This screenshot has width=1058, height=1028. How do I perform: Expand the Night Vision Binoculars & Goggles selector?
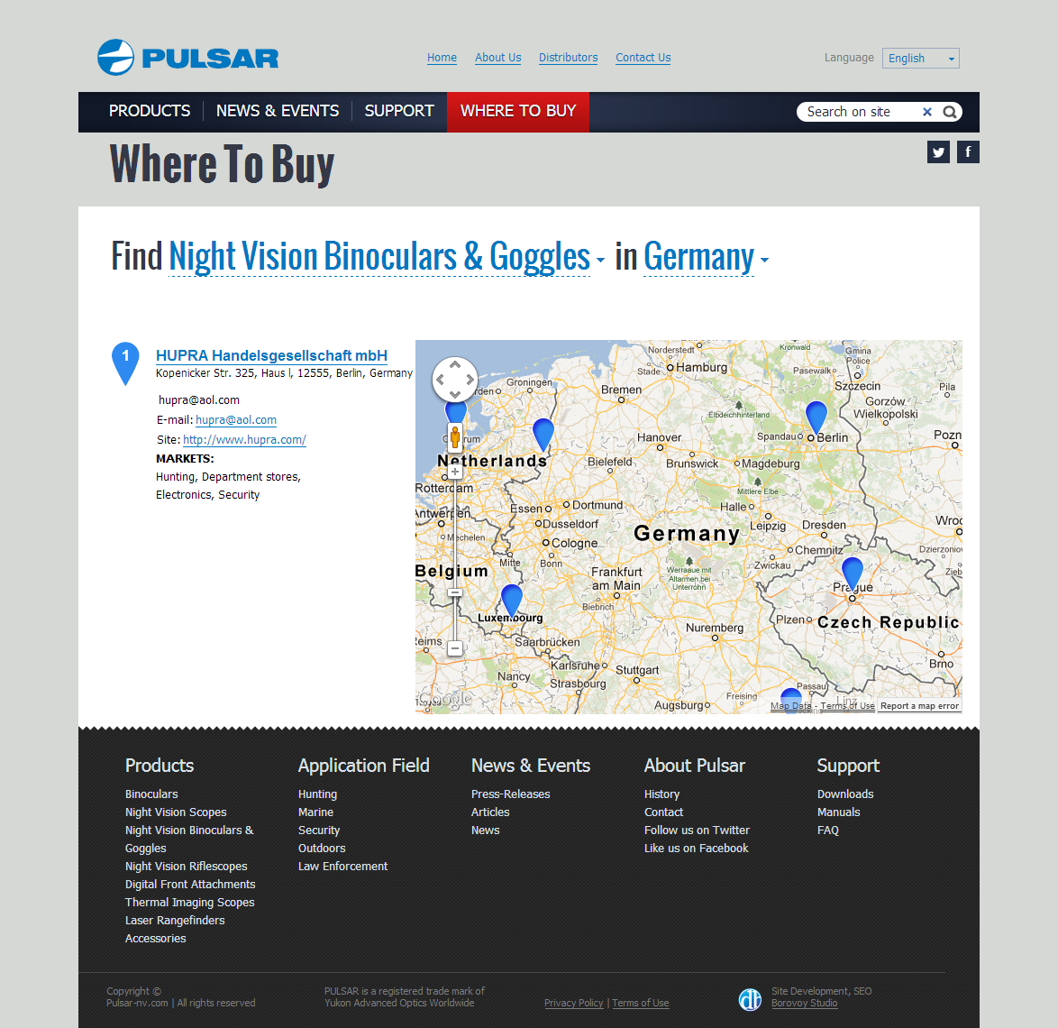pos(387,257)
